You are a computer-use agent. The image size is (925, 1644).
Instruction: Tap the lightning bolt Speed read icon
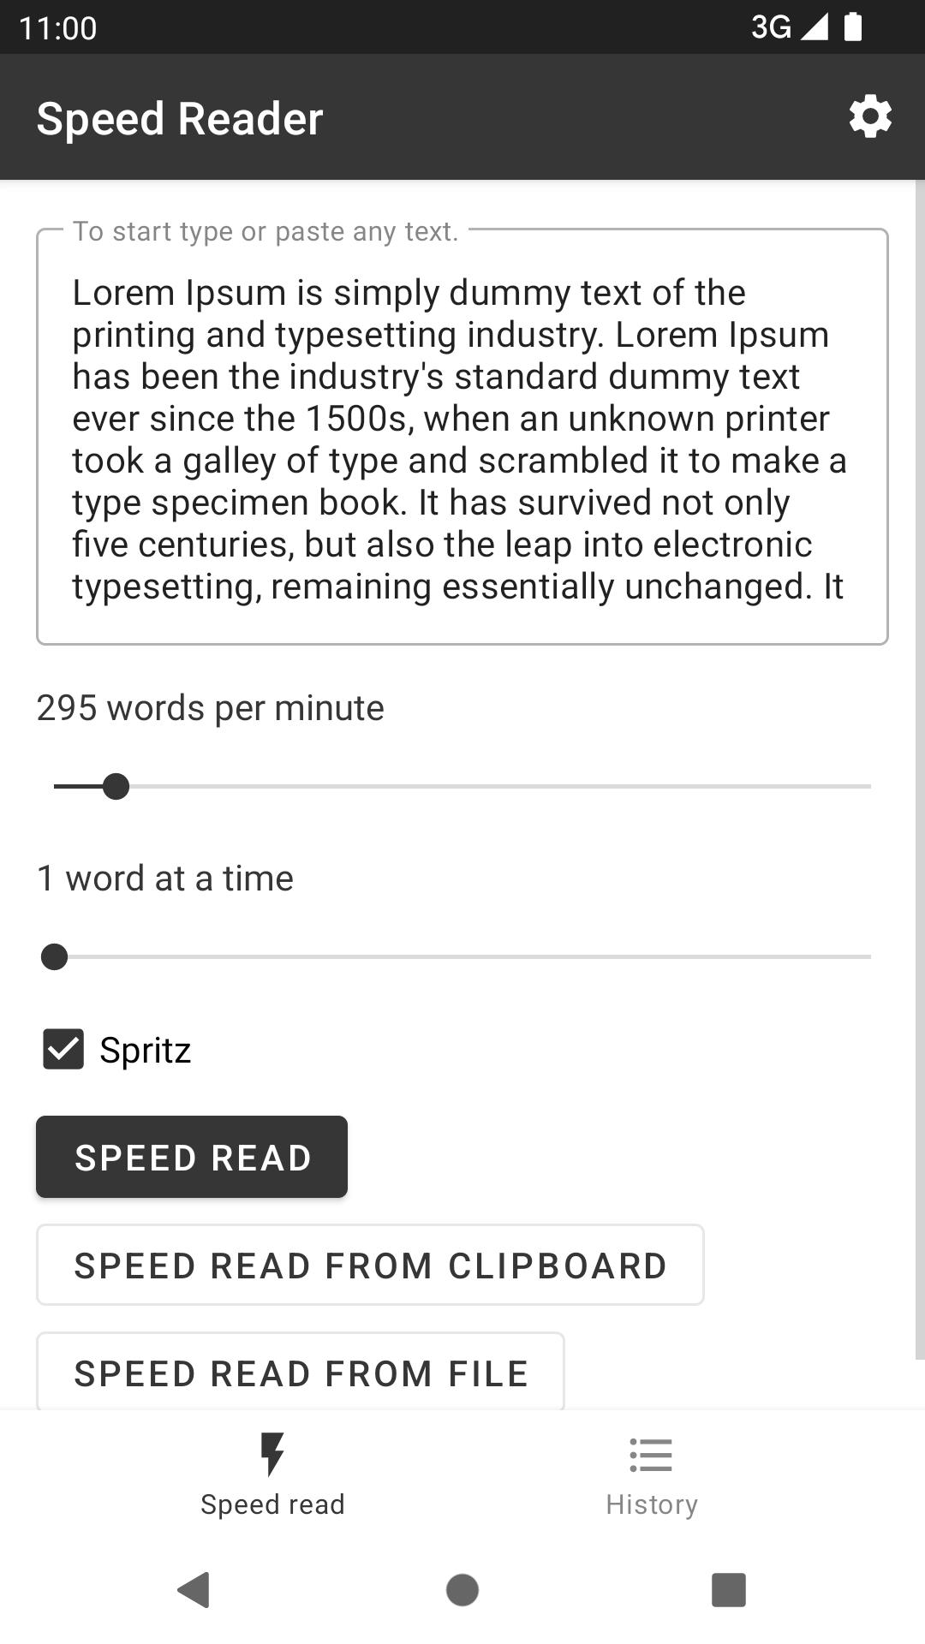[x=272, y=1455]
